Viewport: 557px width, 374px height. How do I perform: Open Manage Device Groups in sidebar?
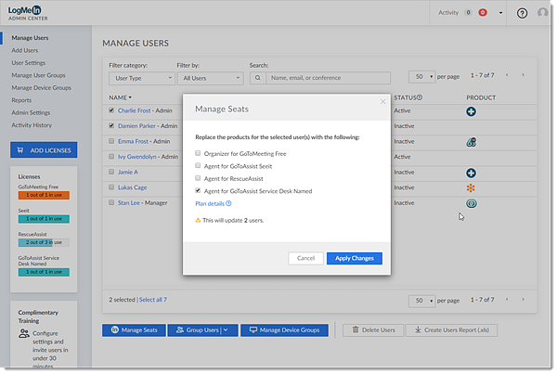(x=41, y=88)
